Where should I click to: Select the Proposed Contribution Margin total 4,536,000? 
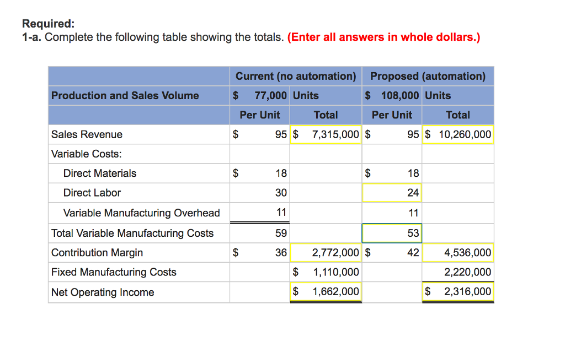coord(458,252)
